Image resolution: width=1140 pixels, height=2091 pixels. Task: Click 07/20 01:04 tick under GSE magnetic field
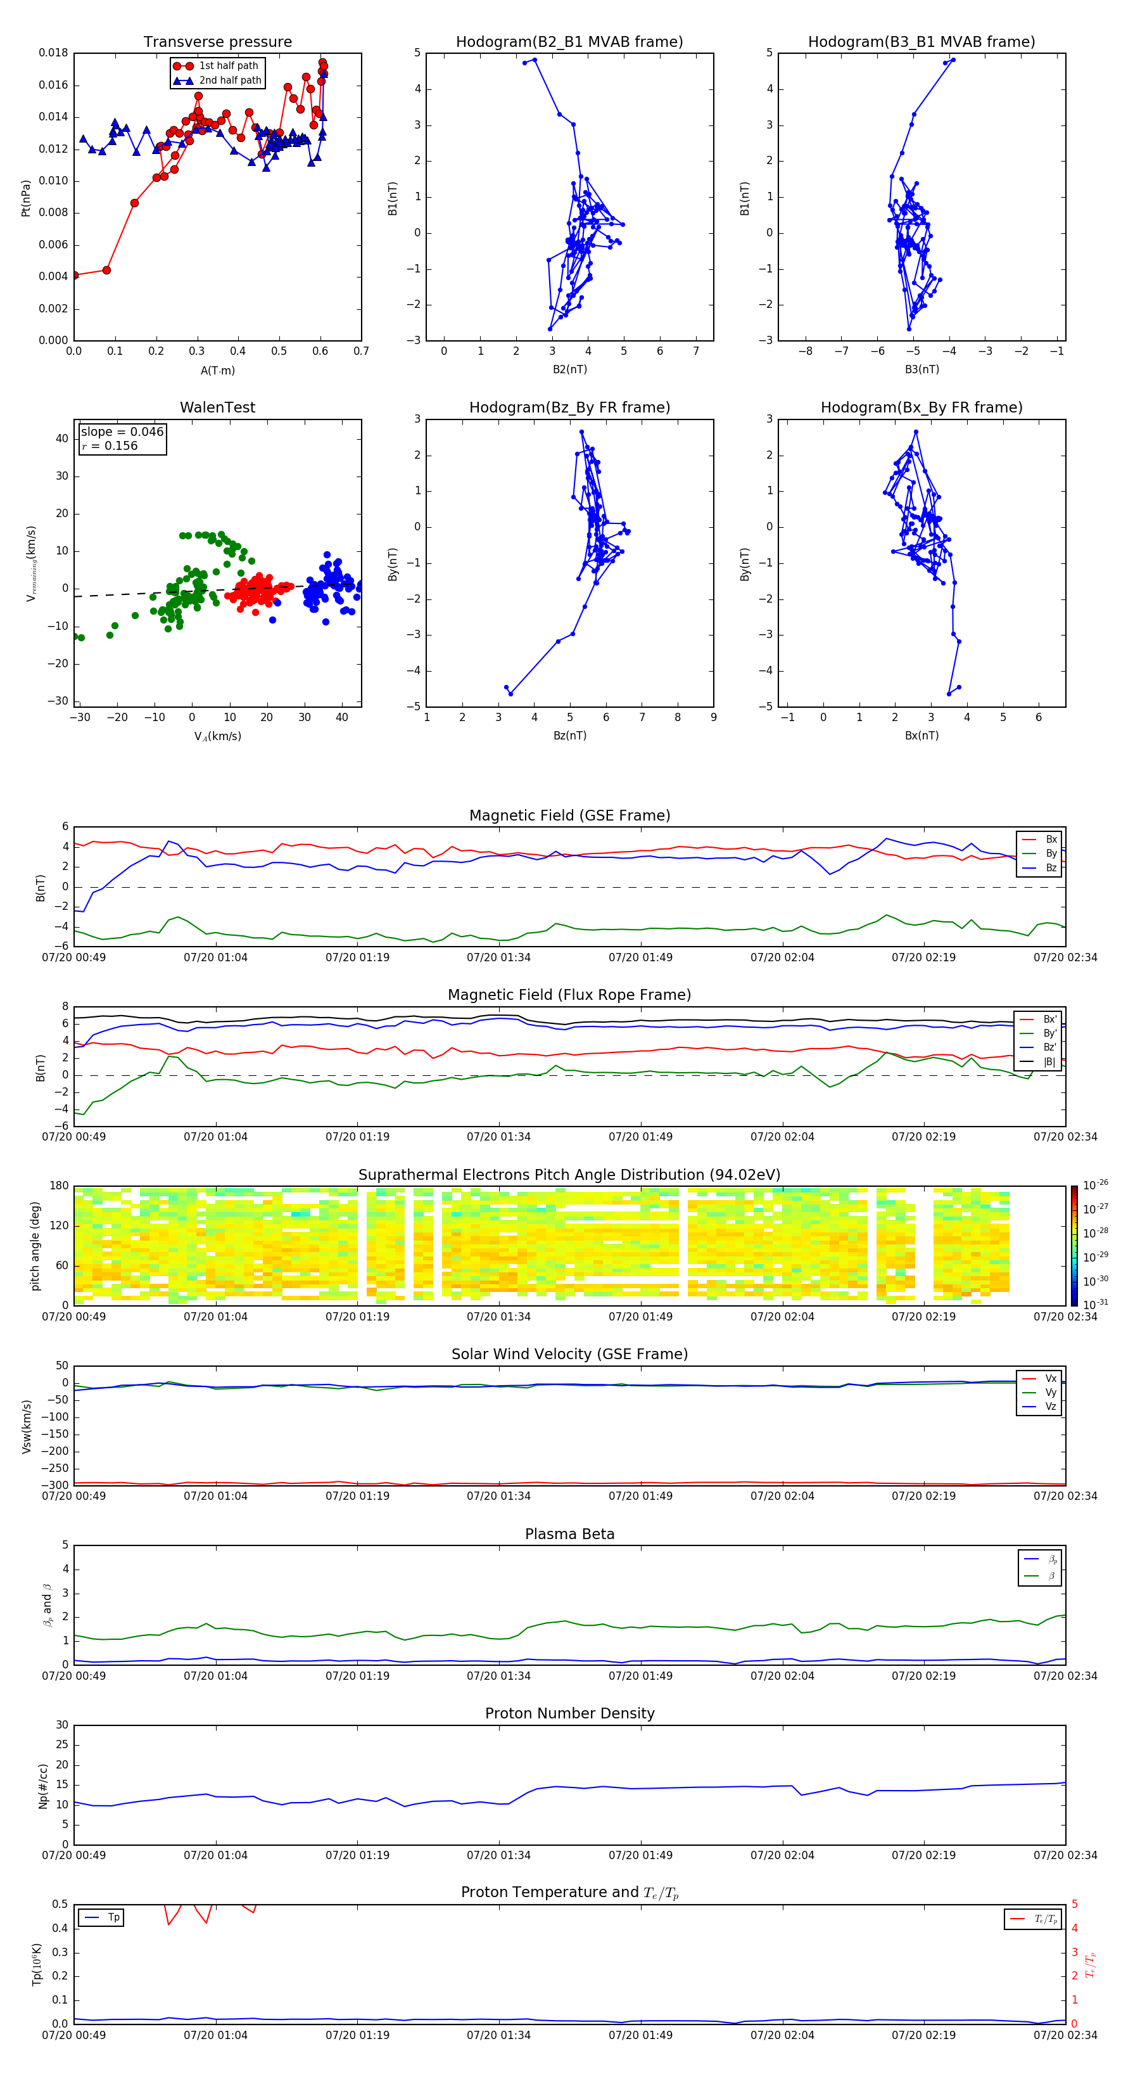[215, 957]
